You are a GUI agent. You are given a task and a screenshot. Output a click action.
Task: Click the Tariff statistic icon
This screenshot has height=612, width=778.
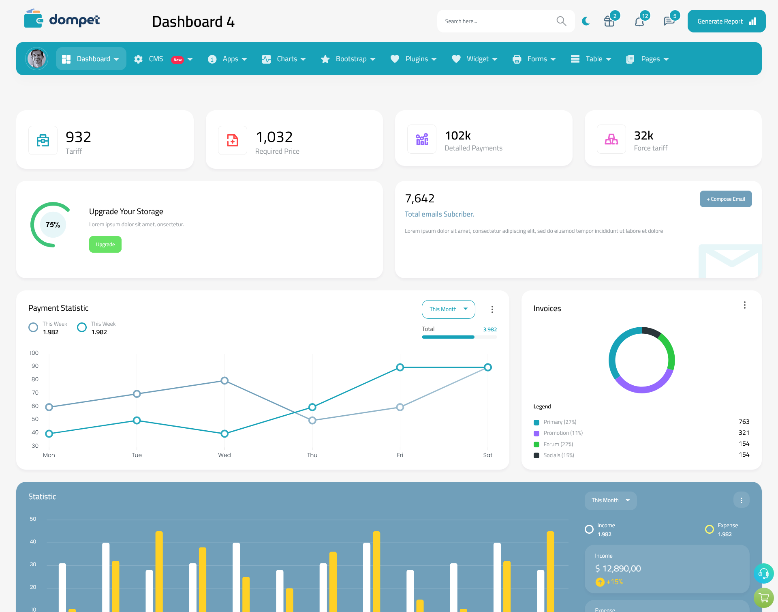click(x=43, y=138)
